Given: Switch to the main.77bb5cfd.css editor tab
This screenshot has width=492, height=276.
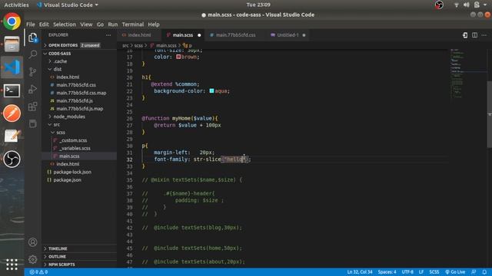Looking at the screenshot, I should point(236,35).
